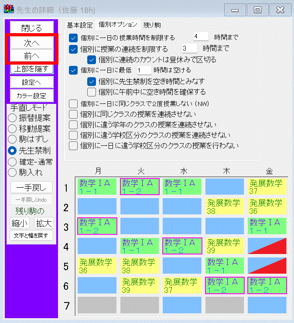
Task: Switch to the 基本設定 tab
Action: tap(80, 25)
